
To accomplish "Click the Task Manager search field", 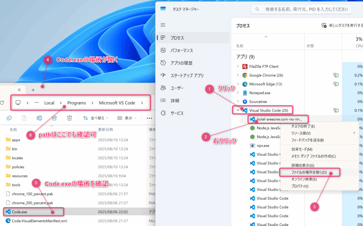I will (x=301, y=9).
